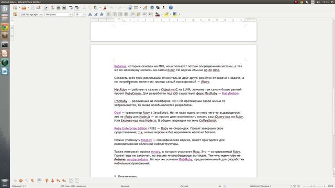Open LibreOffice Help icon
Image resolution: width=335 pixels, height=188 pixels.
tap(171, 8)
